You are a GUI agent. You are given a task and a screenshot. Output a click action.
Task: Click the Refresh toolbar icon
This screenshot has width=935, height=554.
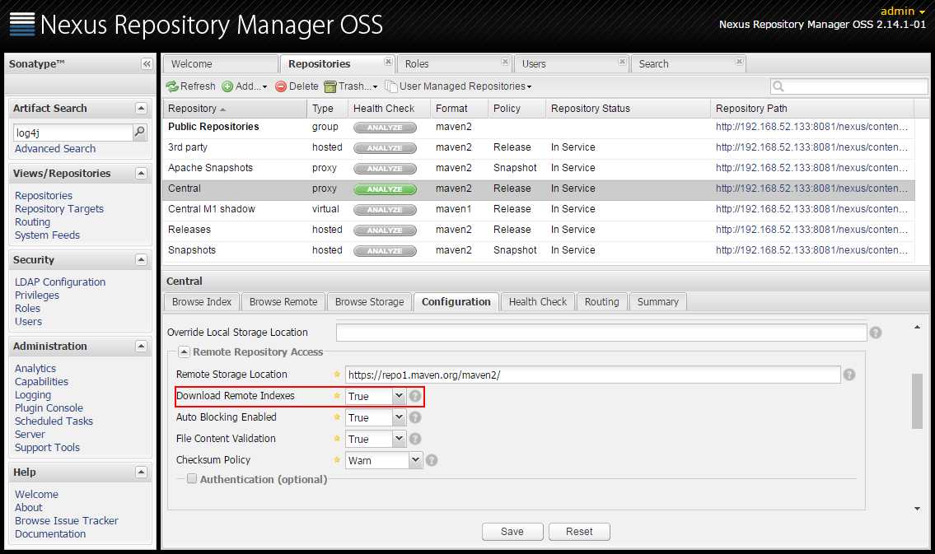(x=172, y=86)
